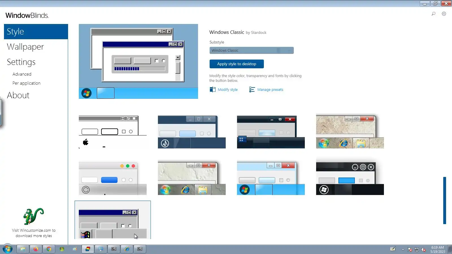Open the gear settings icon
This screenshot has width=452, height=254.
pos(444,14)
